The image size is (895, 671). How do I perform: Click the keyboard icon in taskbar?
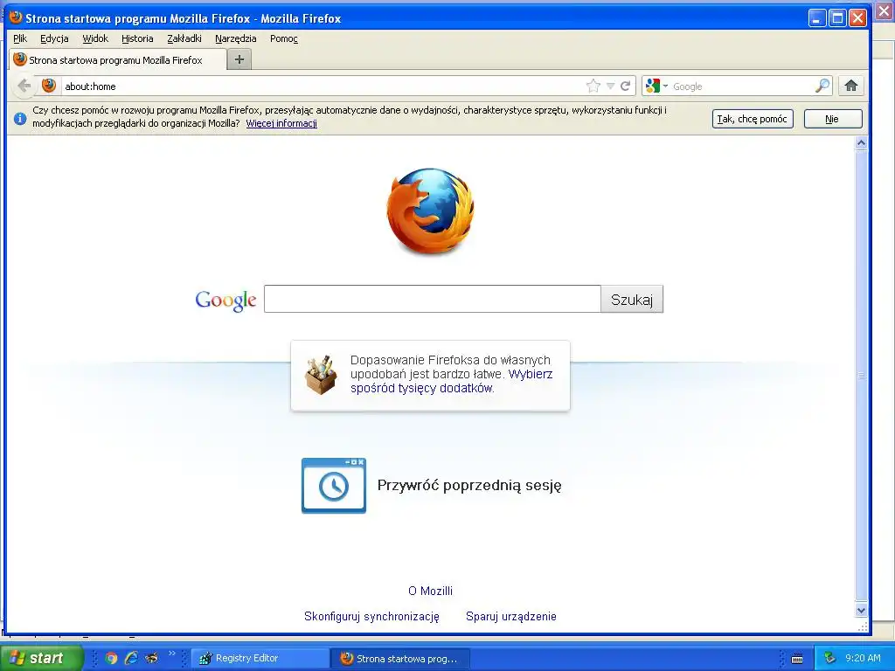pos(797,659)
